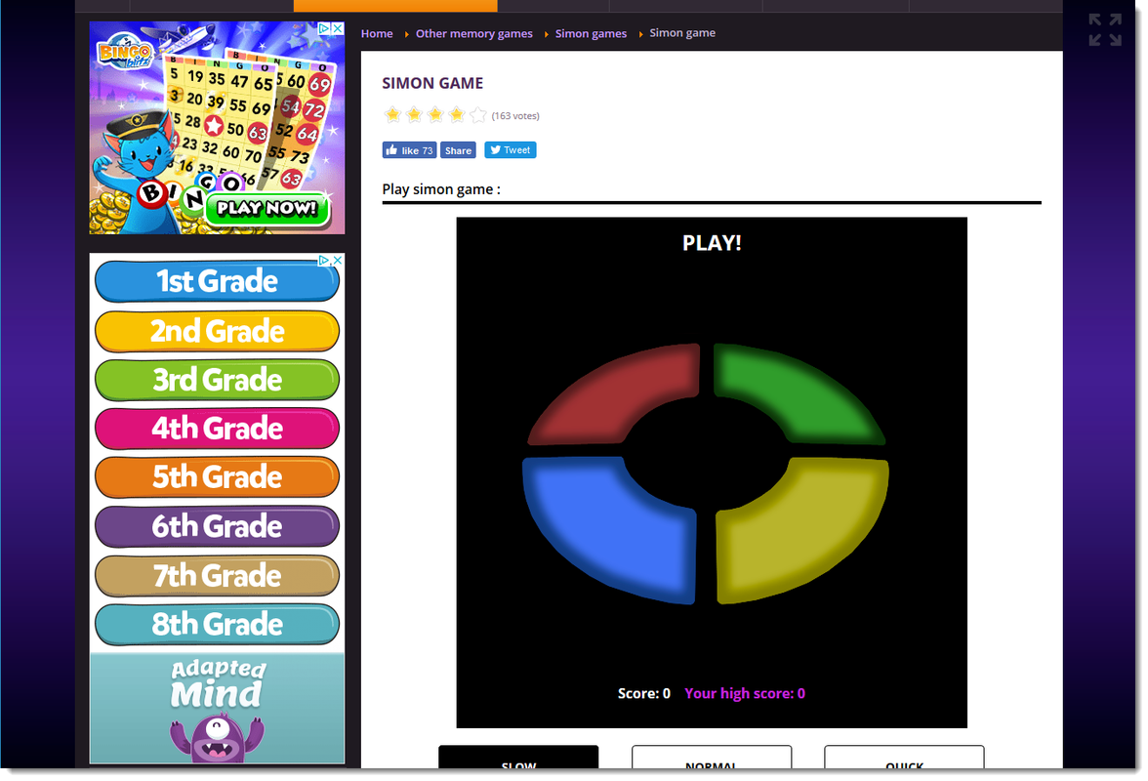Viewport: 1148px width, 781px height.
Task: Click the 1st Grade ad button
Action: (218, 281)
